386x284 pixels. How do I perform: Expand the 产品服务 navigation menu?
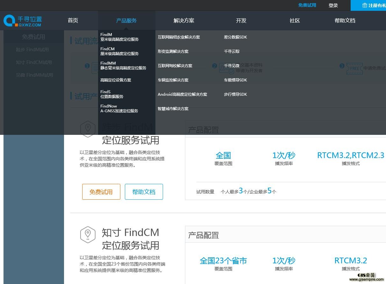click(x=126, y=21)
